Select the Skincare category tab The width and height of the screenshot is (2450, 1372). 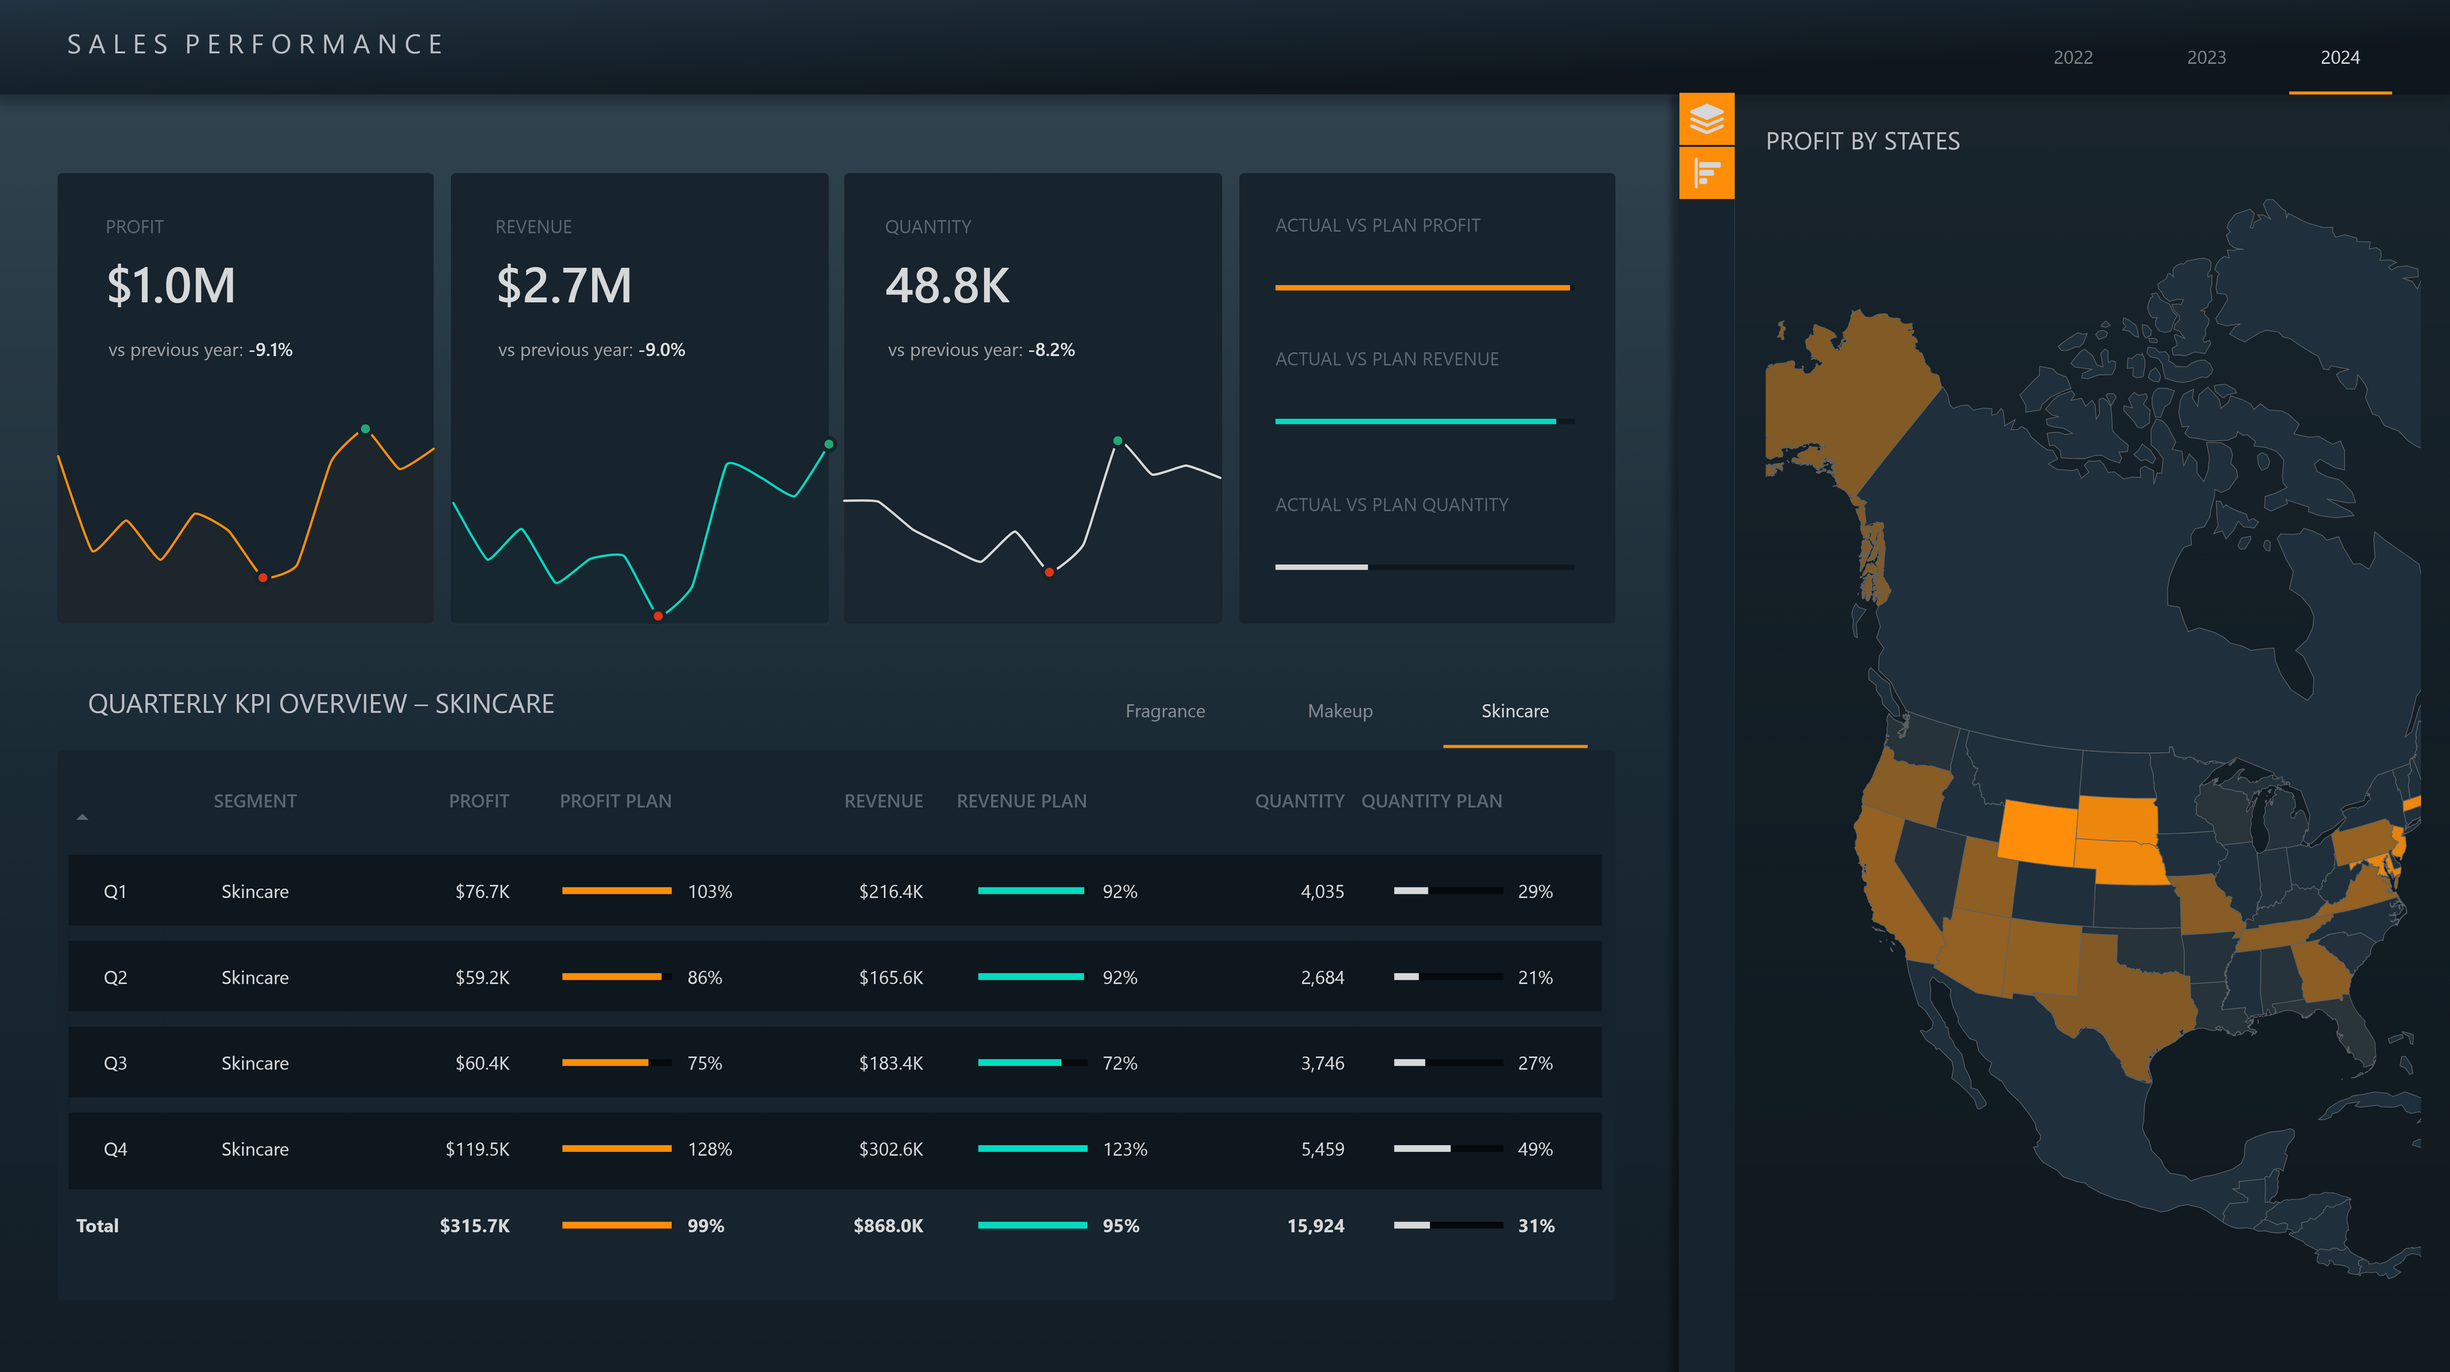pyautogui.click(x=1514, y=711)
